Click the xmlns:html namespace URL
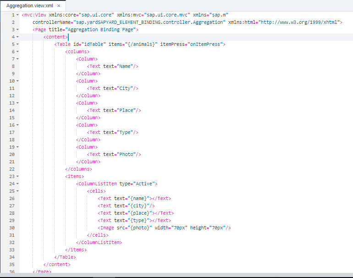Image resolution: width=353 pixels, height=278 pixels. tap(299, 22)
